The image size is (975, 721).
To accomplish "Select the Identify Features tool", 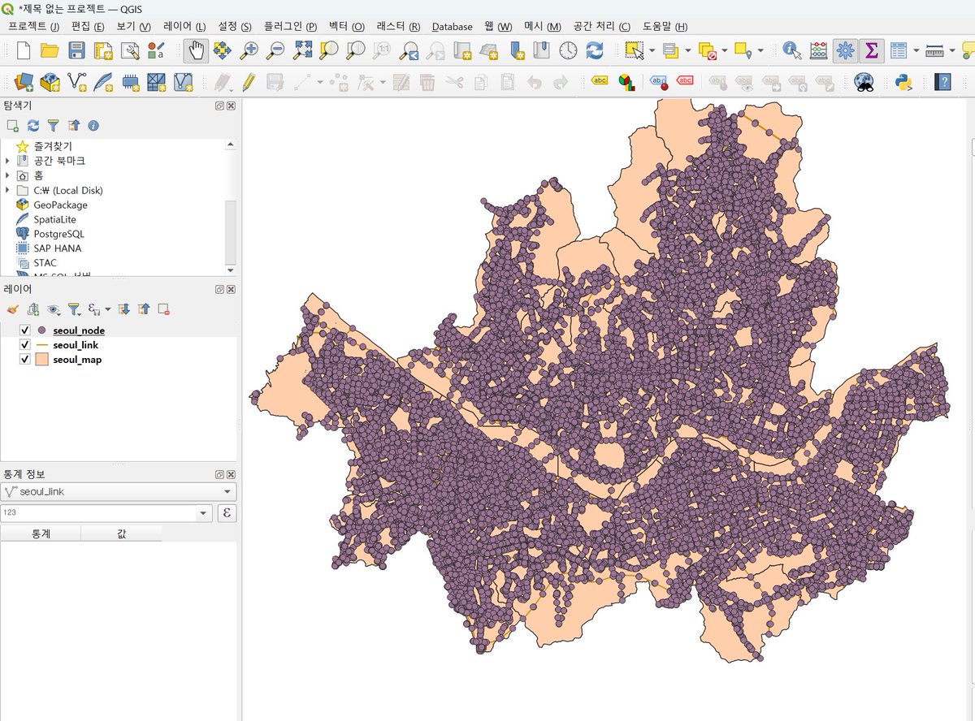I will (792, 50).
